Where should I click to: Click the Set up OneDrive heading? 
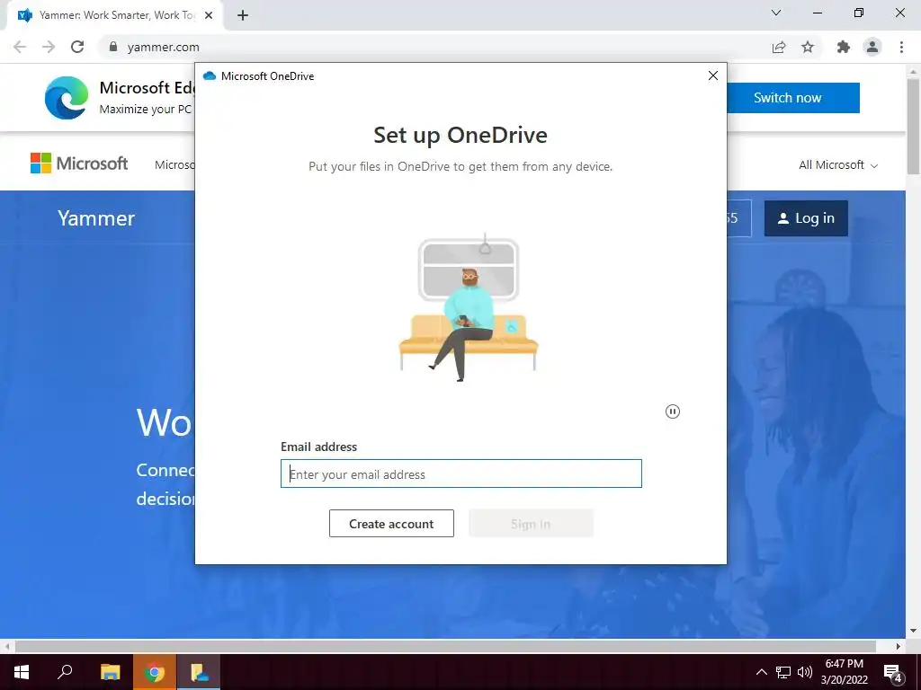[460, 135]
